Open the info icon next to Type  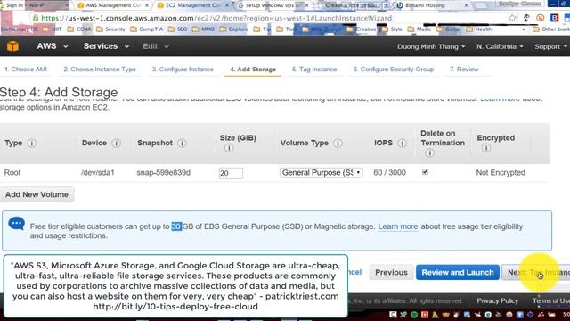tap(32, 143)
